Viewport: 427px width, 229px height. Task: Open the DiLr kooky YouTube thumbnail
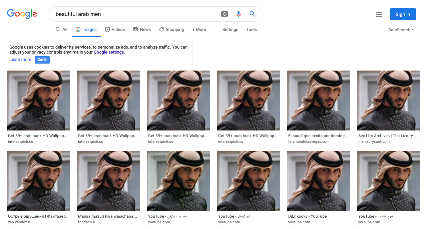pos(319,181)
